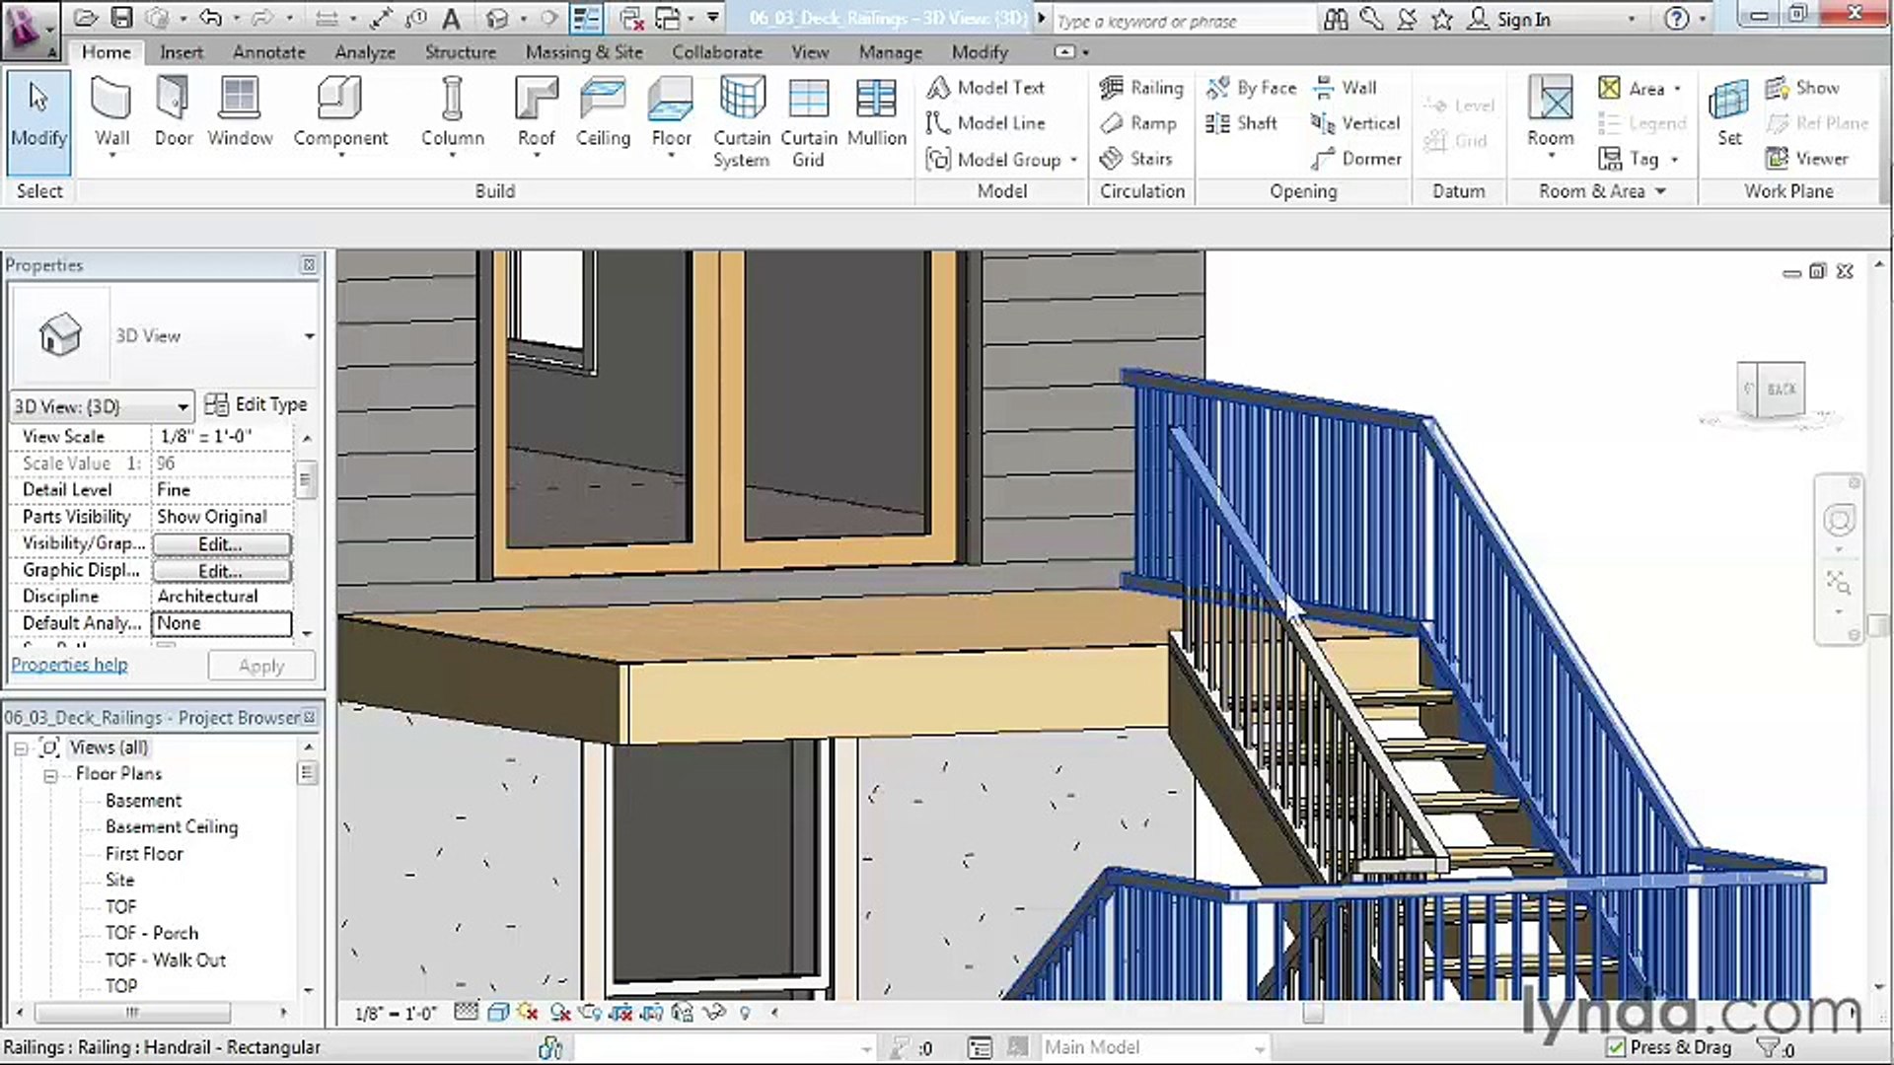The width and height of the screenshot is (1894, 1065).
Task: Click Temporary Hide/Isolate icon
Action: click(x=714, y=1013)
